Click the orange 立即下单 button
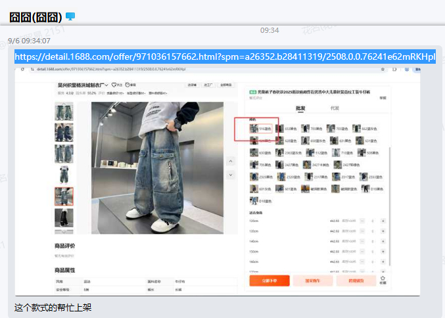 tap(269, 281)
